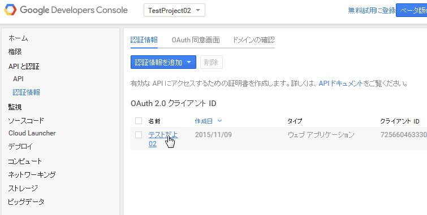Open the 認証情報を追加 dropdown button
The width and height of the screenshot is (427, 215).
(x=163, y=62)
